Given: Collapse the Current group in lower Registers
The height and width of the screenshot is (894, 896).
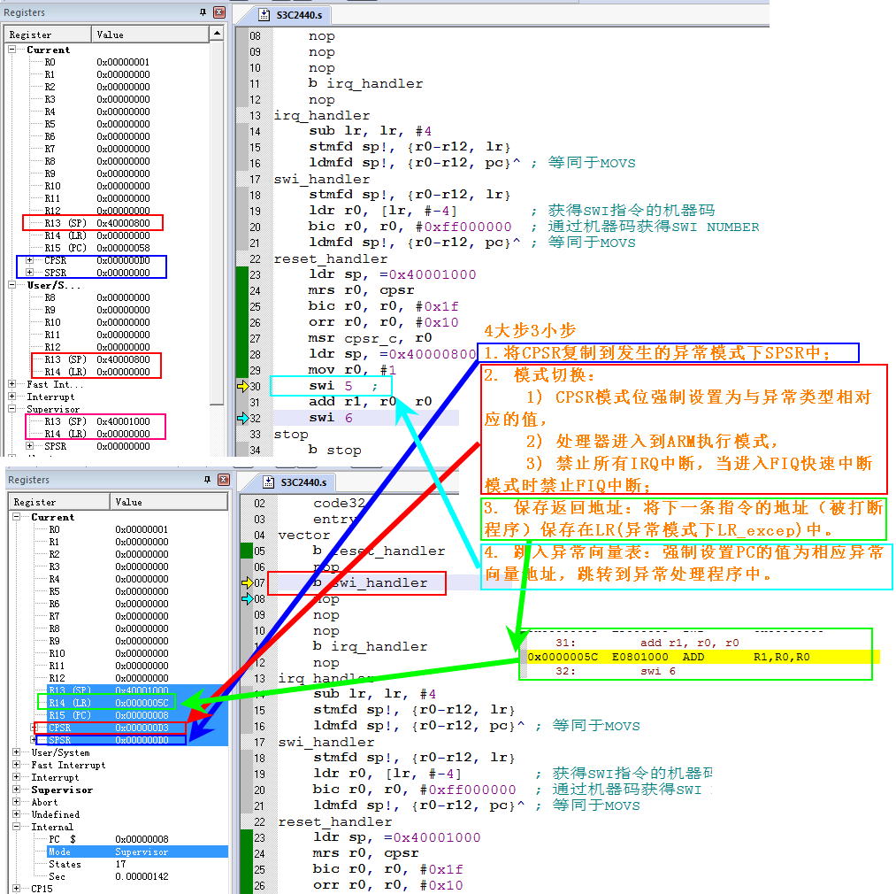Looking at the screenshot, I should (x=17, y=517).
